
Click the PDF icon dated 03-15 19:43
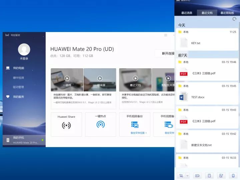pos(184,121)
